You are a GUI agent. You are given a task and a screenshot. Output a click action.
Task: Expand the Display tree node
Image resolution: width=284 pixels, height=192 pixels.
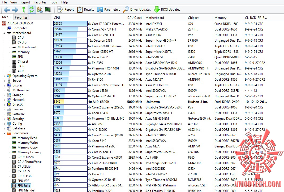(x=4, y=85)
